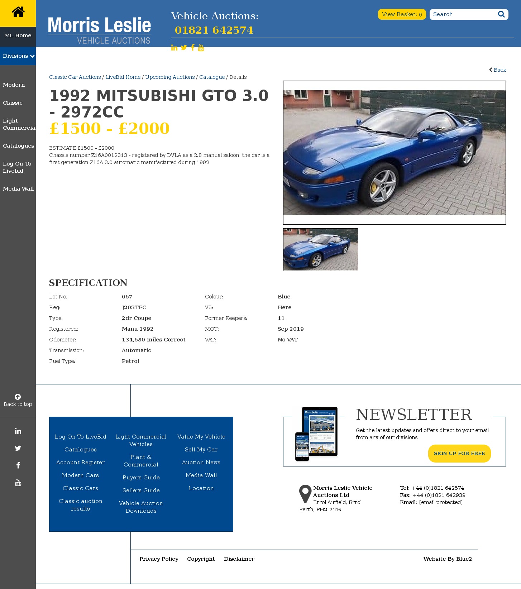Open the Privacy Policy link
Screen dimensions: 521x589
159,559
